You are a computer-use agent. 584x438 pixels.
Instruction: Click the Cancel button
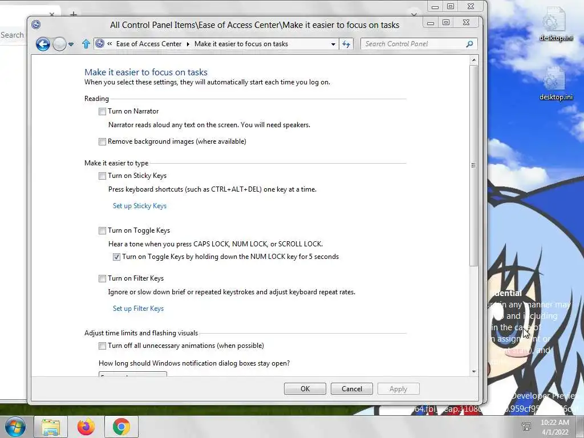(351, 389)
